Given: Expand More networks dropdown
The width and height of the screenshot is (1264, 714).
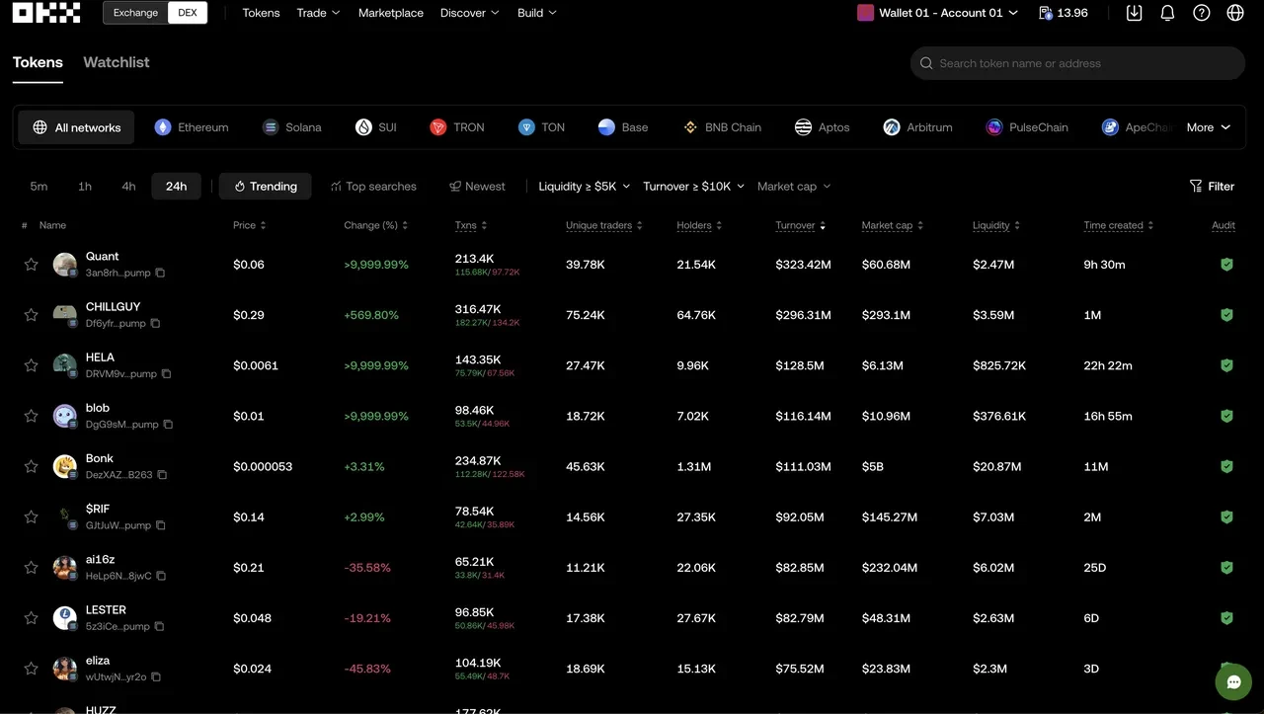Looking at the screenshot, I should pos(1209,127).
